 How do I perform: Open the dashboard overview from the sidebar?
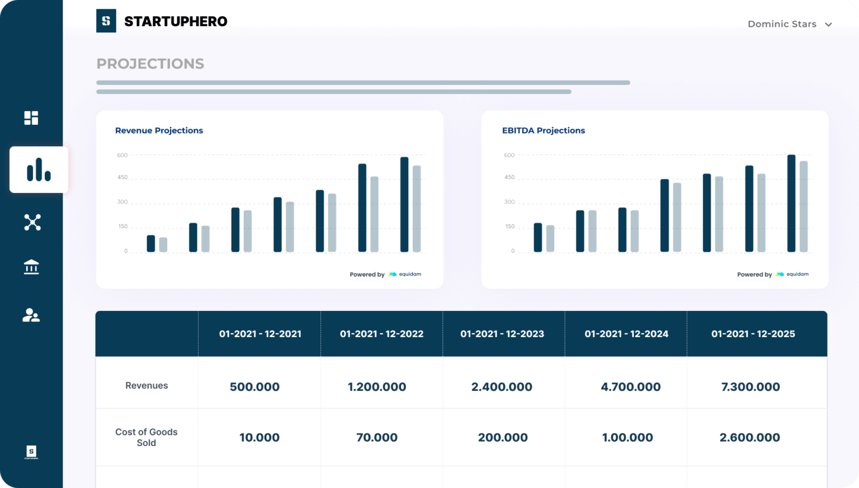pyautogui.click(x=31, y=117)
